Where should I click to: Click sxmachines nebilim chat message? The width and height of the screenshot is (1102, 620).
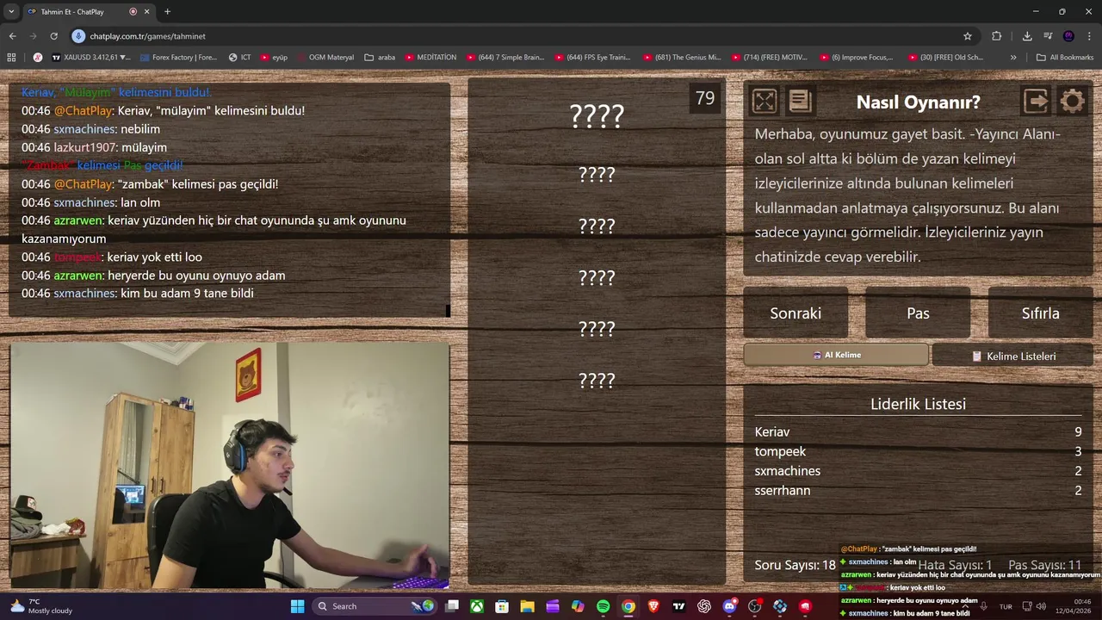click(91, 129)
